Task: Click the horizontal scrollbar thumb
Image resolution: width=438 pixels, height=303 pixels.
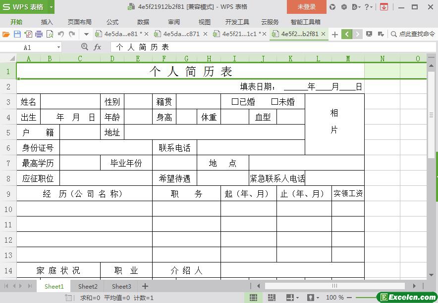Action: coord(334,286)
